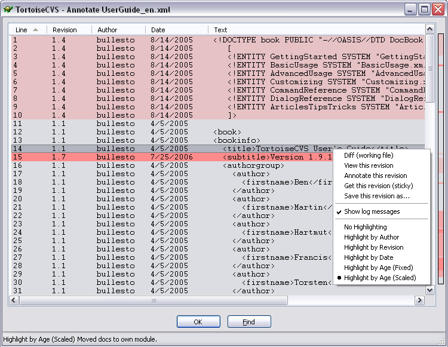448x347 pixels.
Task: Select line 18 firstname Ben row
Action: pos(172,182)
